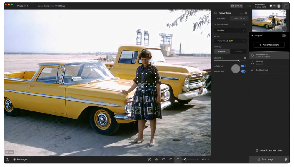Disable the Include hair toggle
Viewport: 294px width, 167px height.
coord(243,66)
